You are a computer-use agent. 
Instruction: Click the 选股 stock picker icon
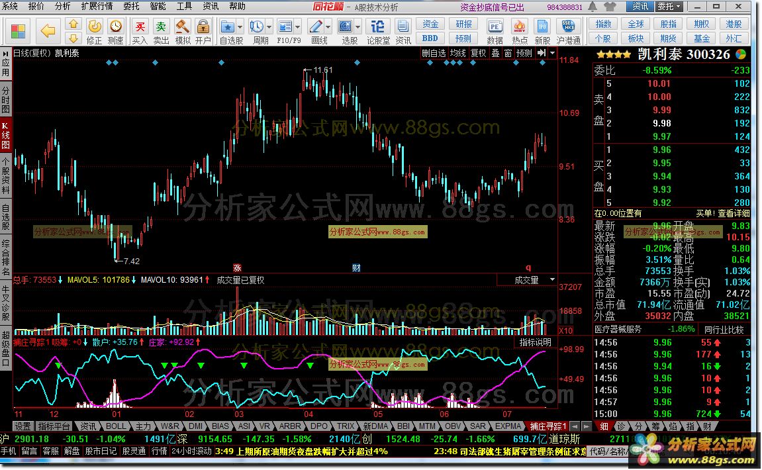tap(345, 26)
